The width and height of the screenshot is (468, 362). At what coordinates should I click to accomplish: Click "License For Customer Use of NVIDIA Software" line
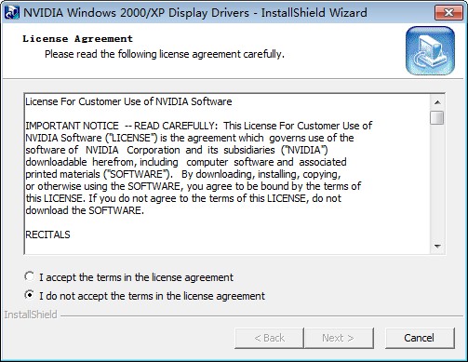128,101
